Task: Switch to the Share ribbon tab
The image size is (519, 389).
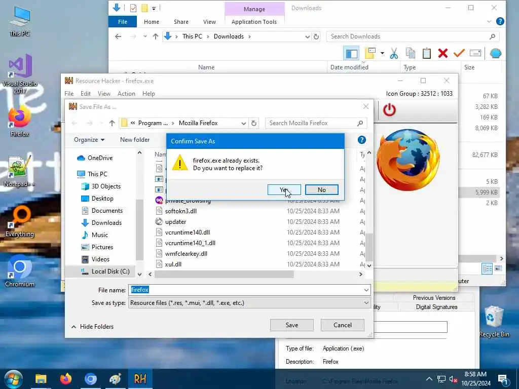Action: pos(181,22)
